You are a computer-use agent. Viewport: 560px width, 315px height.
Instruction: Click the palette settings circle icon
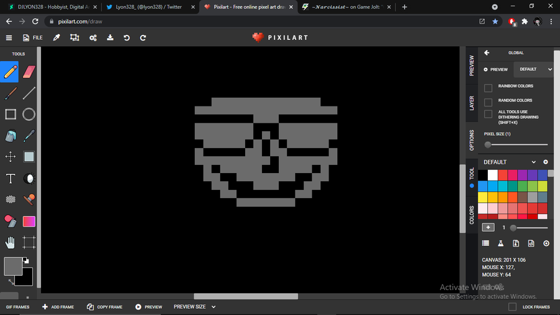tap(545, 162)
